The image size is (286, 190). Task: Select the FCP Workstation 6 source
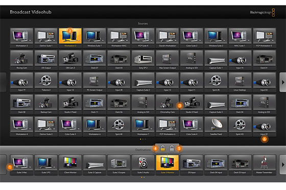coord(168,126)
